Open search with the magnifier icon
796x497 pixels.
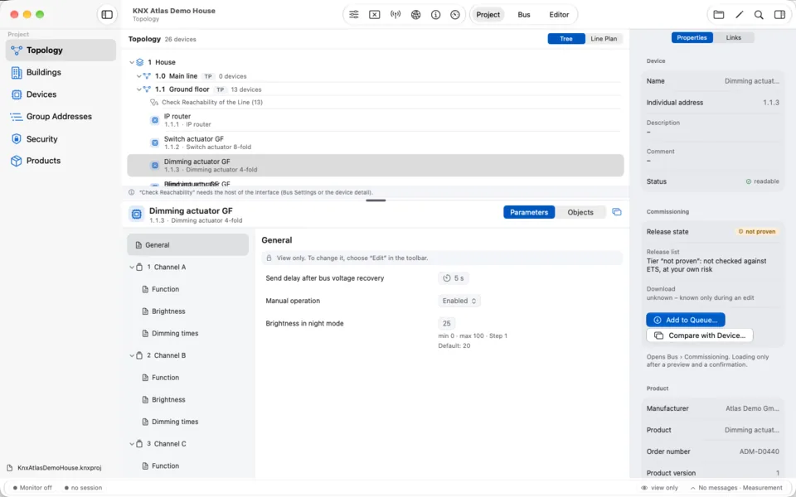coord(759,15)
